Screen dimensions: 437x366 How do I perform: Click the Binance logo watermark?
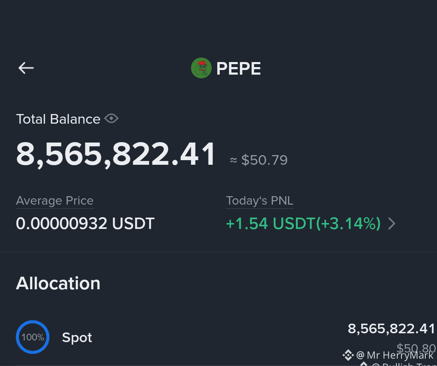pyautogui.click(x=348, y=355)
